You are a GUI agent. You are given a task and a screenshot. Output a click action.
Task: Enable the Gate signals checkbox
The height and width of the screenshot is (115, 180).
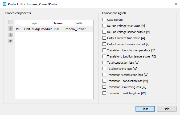[x=104, y=20]
